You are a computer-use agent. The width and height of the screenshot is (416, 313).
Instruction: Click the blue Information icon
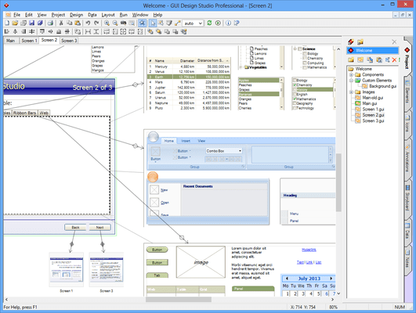(228, 23)
